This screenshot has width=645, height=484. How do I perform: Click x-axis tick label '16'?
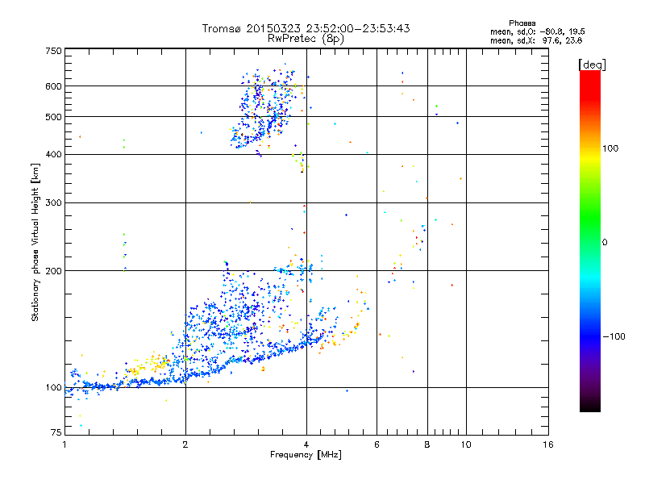click(548, 444)
